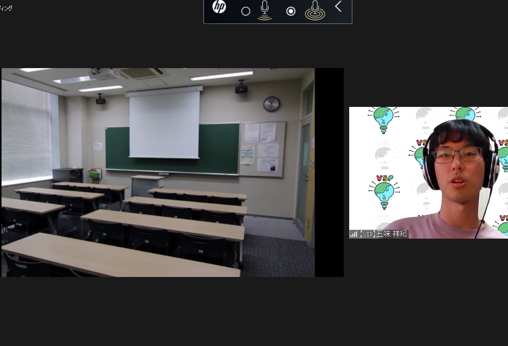Click the classroom door in the shared photo
Viewport: 508px width, 346px height.
click(304, 171)
